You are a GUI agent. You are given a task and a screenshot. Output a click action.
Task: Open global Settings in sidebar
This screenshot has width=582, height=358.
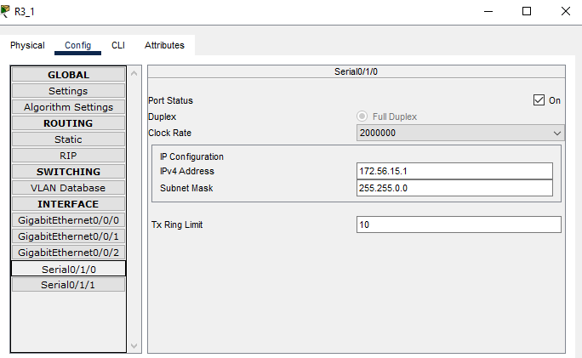(x=68, y=91)
